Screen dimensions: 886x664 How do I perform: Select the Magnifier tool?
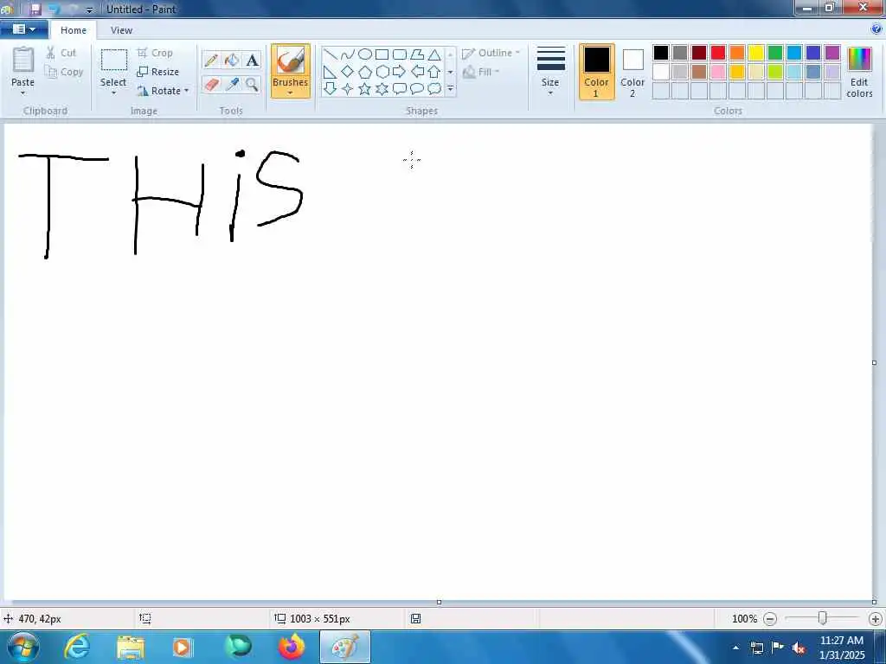coord(252,85)
